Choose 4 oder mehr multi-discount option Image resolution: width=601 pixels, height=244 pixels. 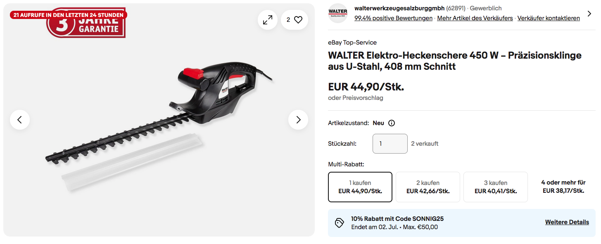563,187
